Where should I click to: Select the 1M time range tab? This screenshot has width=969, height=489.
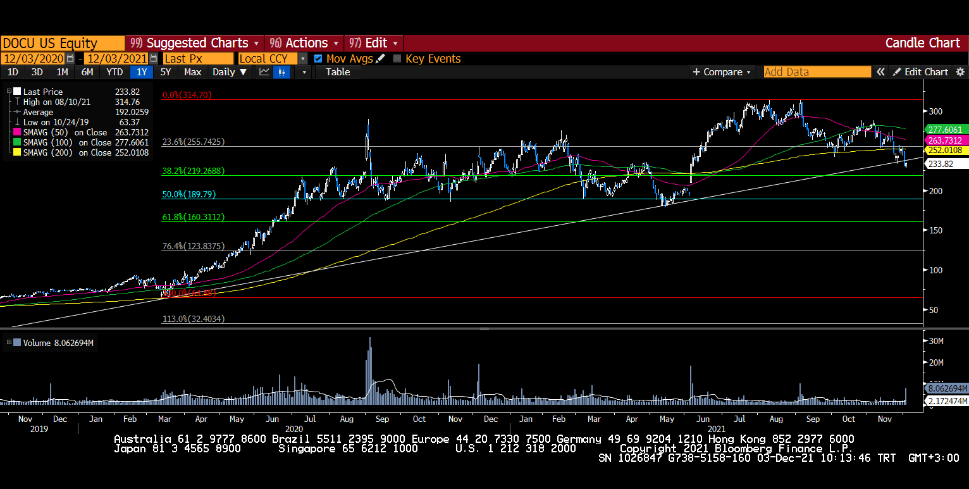[x=62, y=72]
